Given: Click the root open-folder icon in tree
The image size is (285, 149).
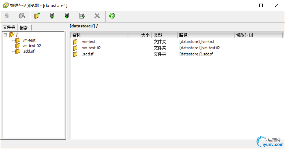Looking at the screenshot, I should coord(12,34).
